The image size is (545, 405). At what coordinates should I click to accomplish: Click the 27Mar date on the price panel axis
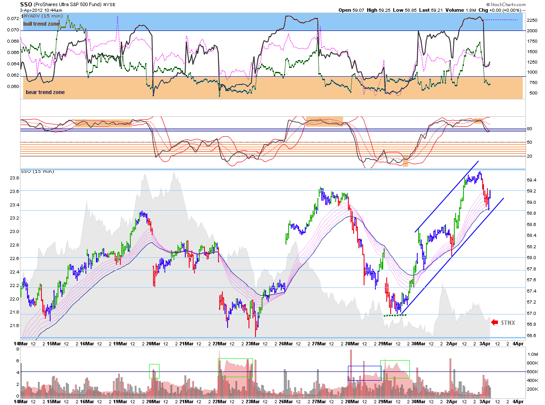pyautogui.click(x=320, y=344)
